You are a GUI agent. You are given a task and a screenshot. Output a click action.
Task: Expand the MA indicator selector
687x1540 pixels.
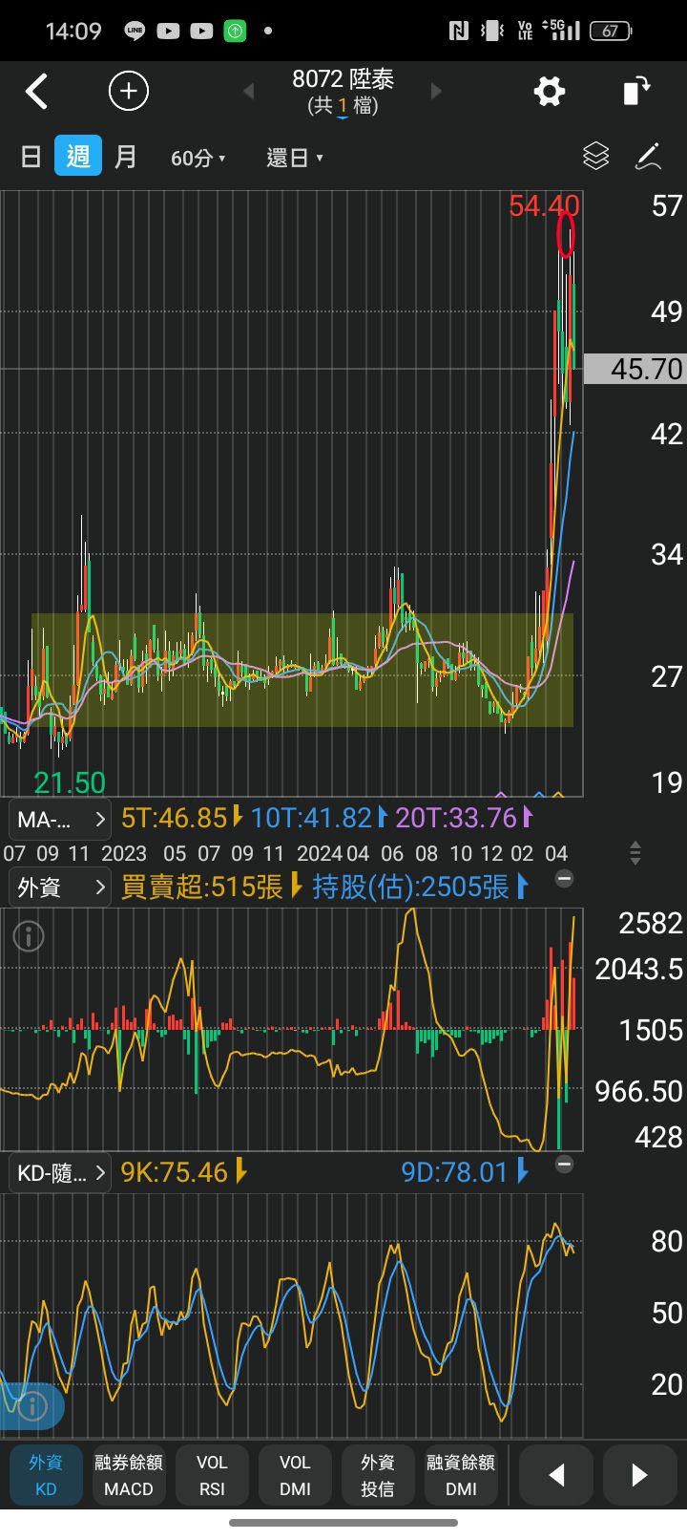click(59, 819)
